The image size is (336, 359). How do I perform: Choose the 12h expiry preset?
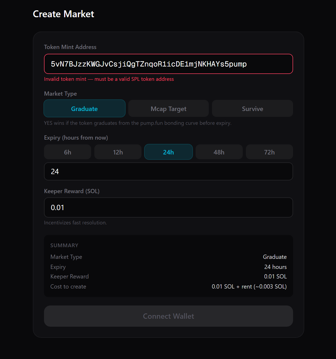coord(118,152)
